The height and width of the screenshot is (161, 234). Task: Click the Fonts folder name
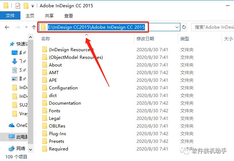coord(54,110)
